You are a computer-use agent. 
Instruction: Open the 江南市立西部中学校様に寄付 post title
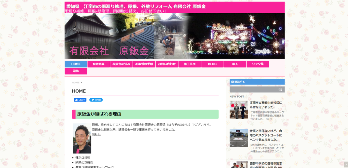[266, 105]
